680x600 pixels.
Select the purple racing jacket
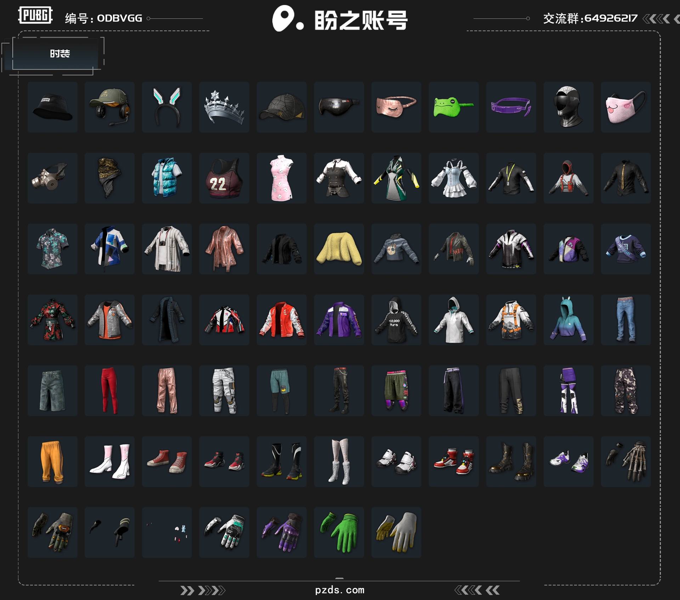click(339, 320)
